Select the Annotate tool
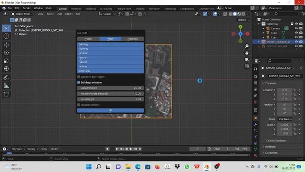 click(6, 77)
